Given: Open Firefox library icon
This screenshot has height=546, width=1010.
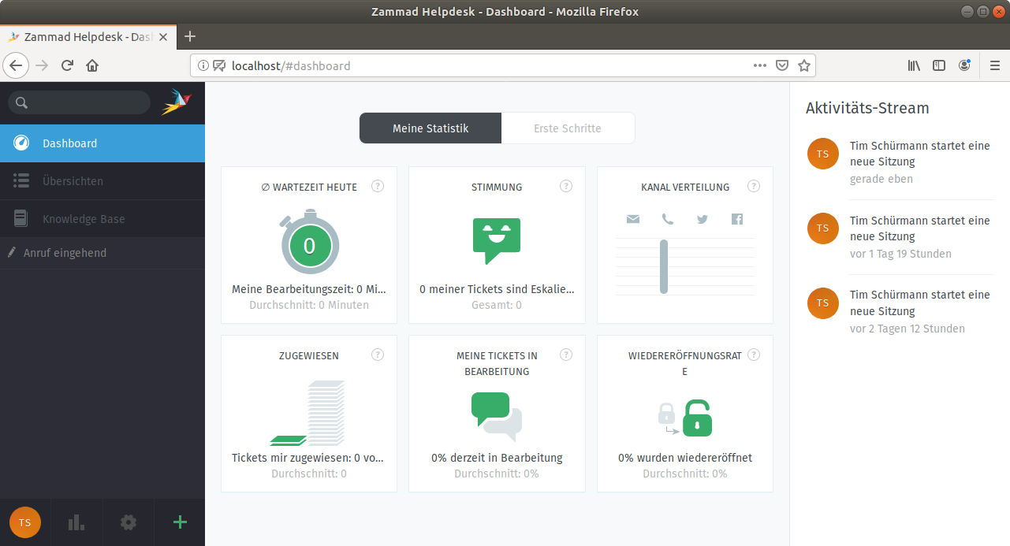Looking at the screenshot, I should pos(914,65).
